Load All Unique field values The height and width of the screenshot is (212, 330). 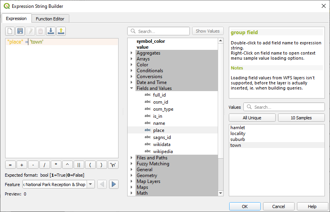click(x=252, y=118)
